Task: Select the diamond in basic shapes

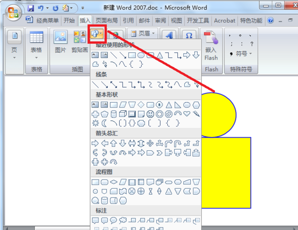Action: [141, 105]
